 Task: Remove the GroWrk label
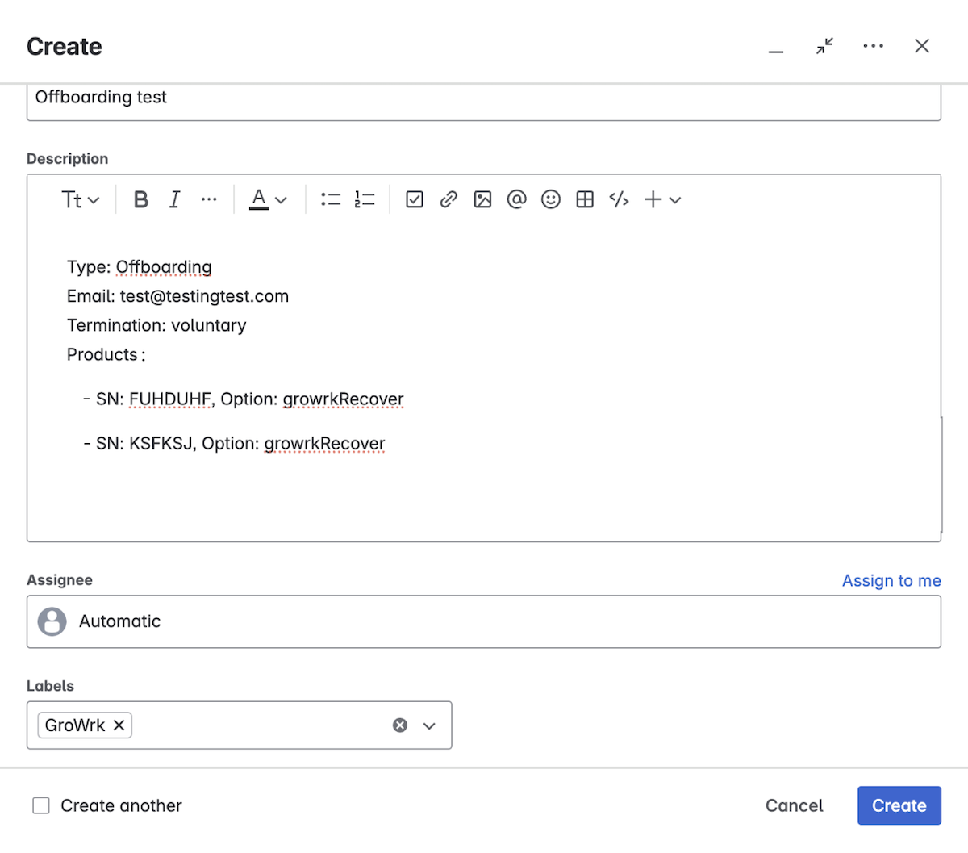click(x=118, y=725)
